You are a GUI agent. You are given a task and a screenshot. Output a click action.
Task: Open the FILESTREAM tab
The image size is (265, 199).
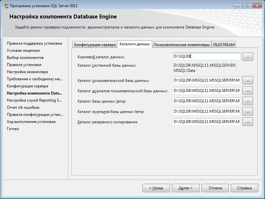pyautogui.click(x=224, y=45)
